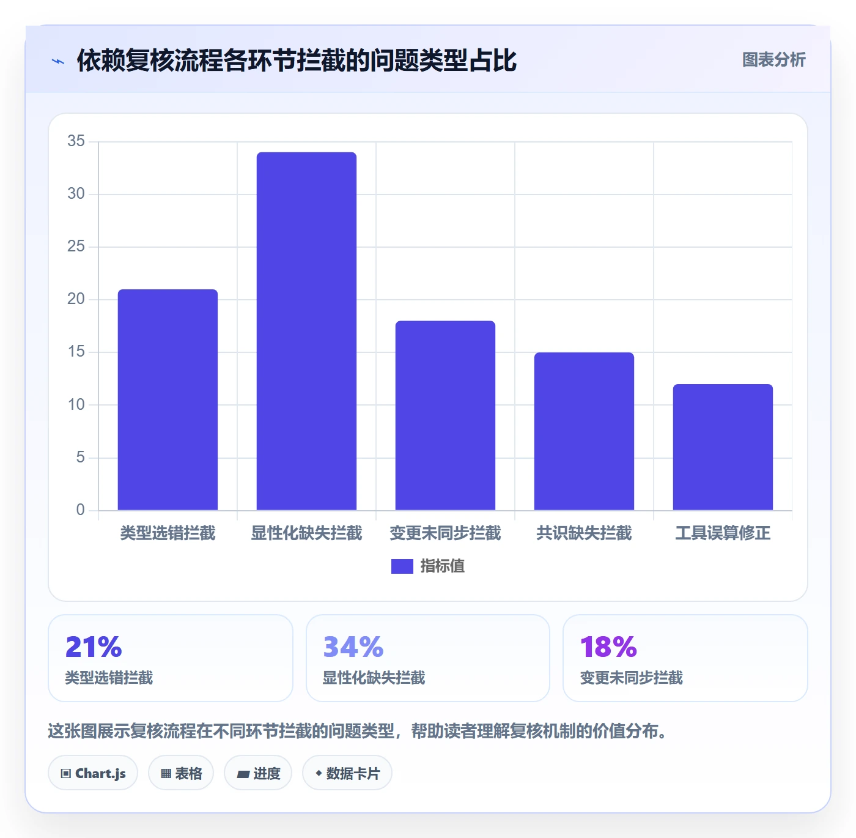This screenshot has height=838, width=856.
Task: Click the y-axis value 5
Action: (80, 458)
